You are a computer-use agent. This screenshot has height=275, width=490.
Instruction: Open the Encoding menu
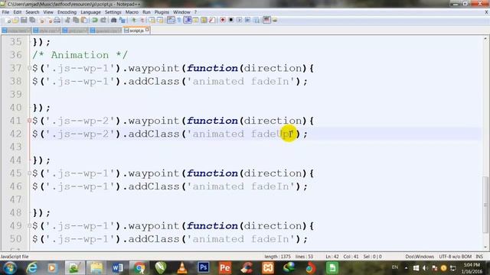point(67,12)
